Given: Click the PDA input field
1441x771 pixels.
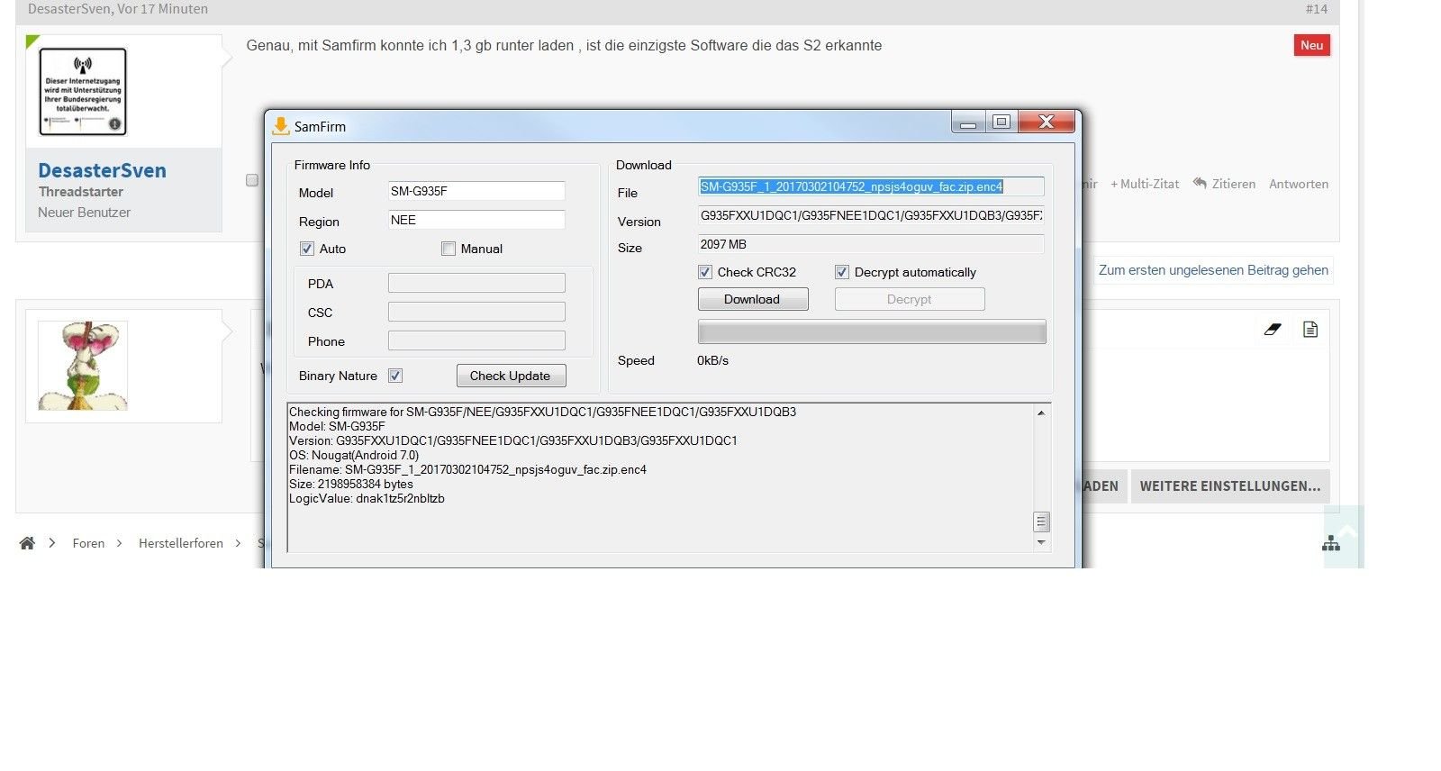Looking at the screenshot, I should [476, 283].
